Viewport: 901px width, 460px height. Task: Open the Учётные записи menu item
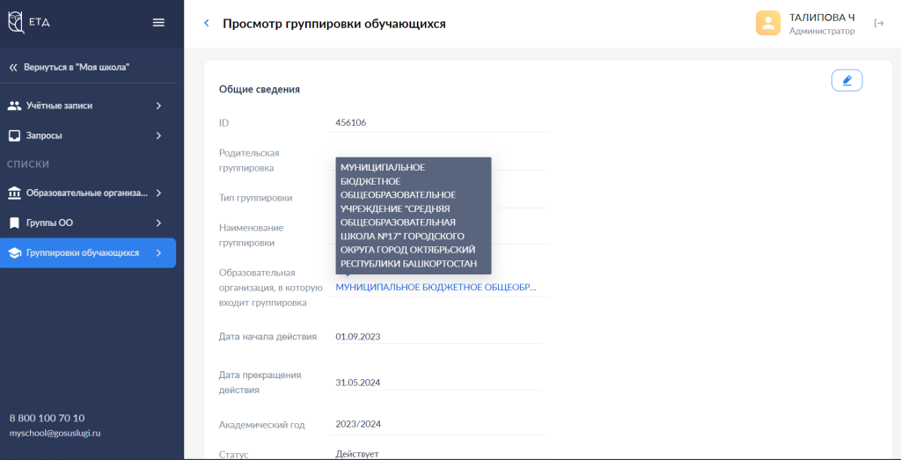(88, 106)
